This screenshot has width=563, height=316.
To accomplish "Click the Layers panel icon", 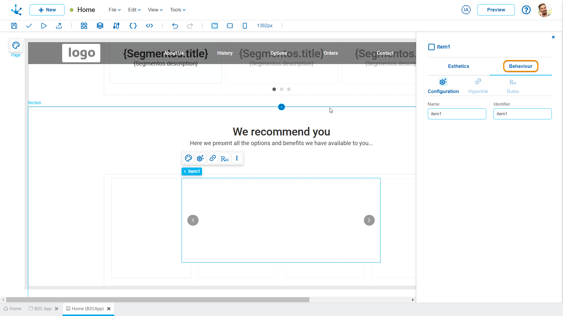I will (x=100, y=25).
